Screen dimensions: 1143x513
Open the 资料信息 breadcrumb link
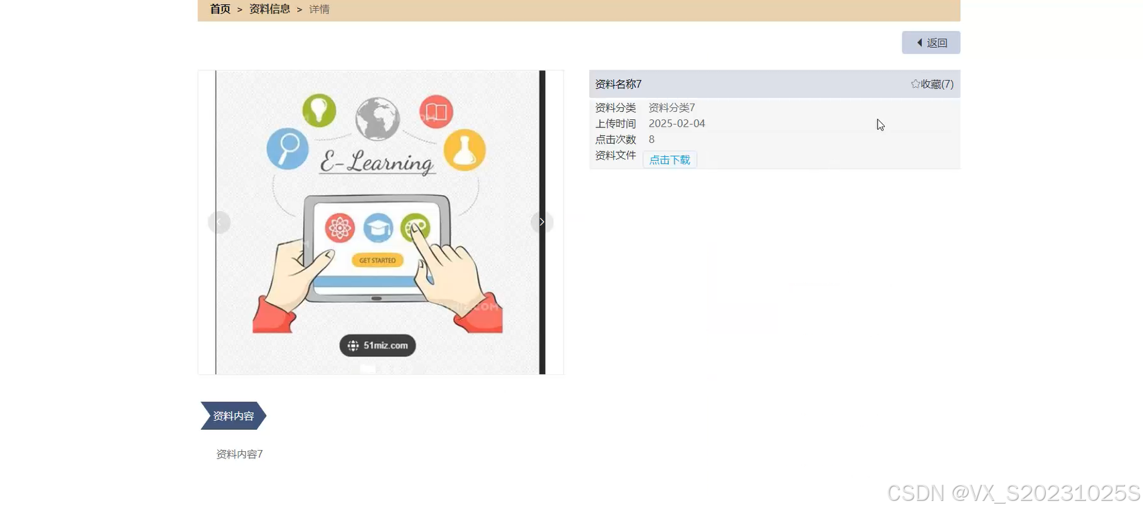[x=269, y=9]
